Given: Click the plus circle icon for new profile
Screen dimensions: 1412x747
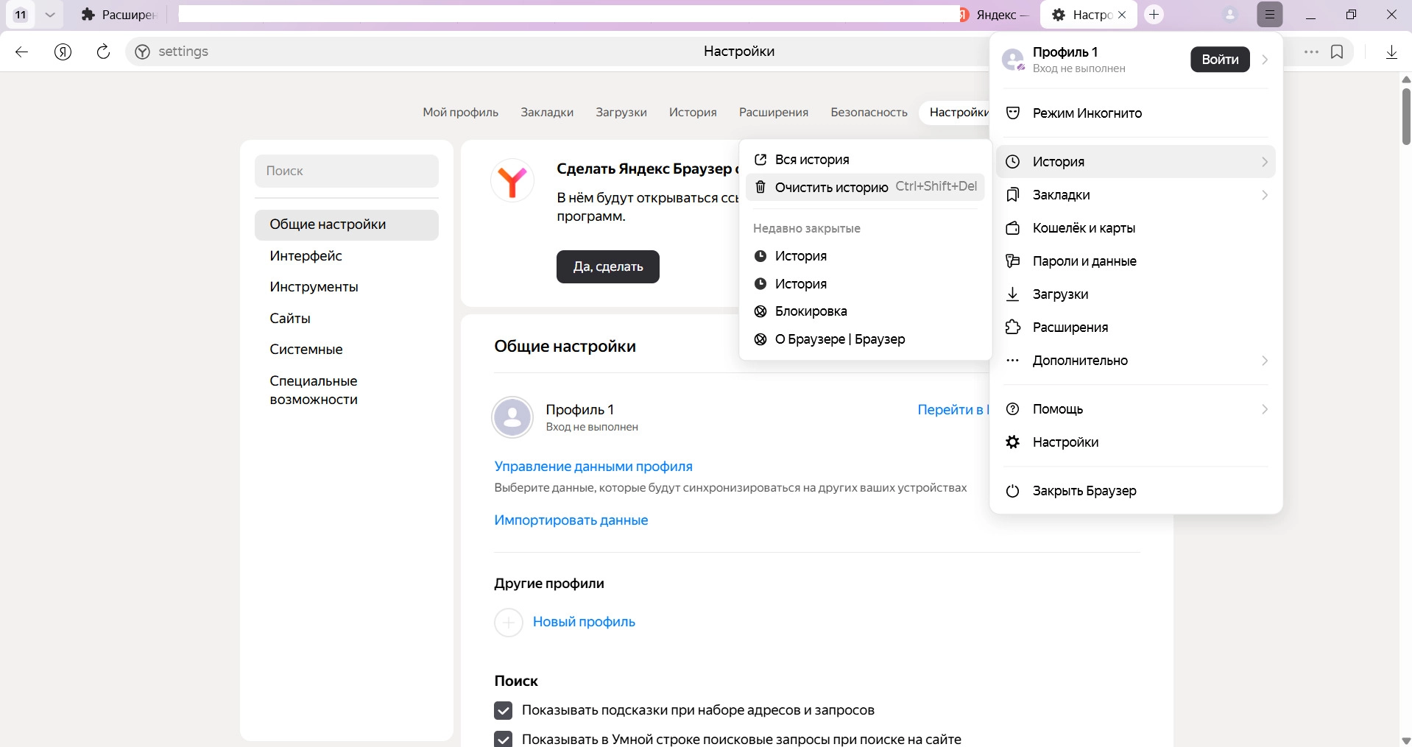Looking at the screenshot, I should click(509, 622).
